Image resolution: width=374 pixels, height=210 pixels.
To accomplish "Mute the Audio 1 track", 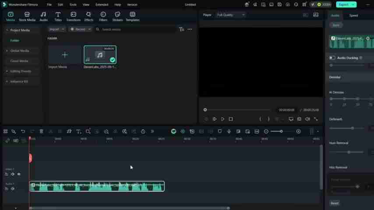I will pos(12,189).
